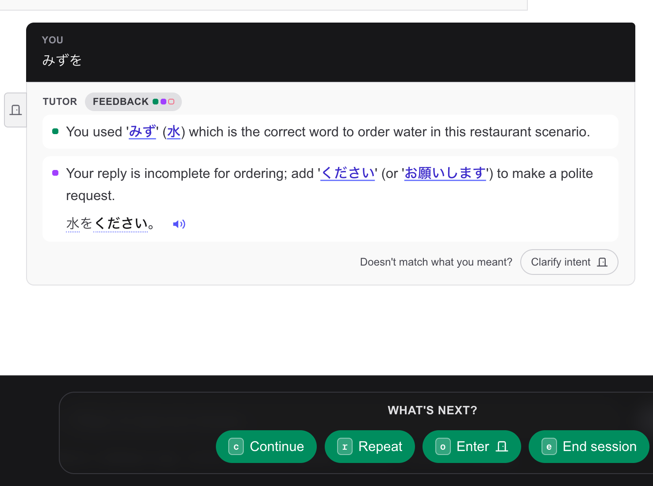Click the TUTOR label

click(x=60, y=102)
